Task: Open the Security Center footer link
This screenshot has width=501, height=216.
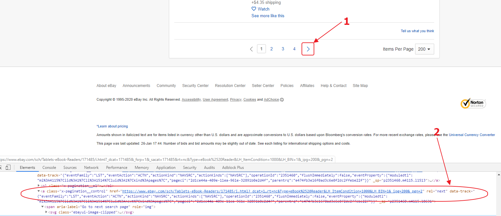Action: pyautogui.click(x=195, y=86)
